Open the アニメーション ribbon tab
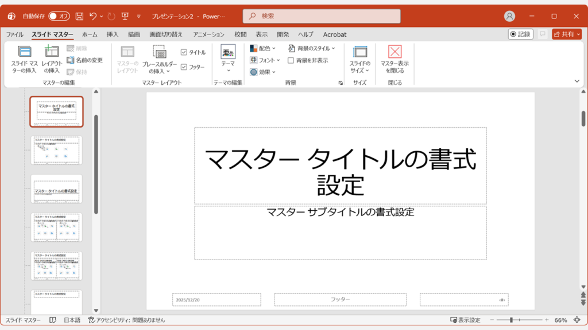Viewport: 588px width, 330px height. point(210,34)
